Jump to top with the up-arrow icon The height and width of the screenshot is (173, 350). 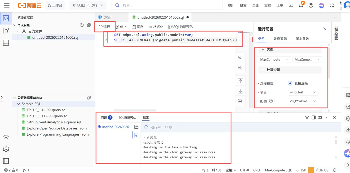(240, 81)
